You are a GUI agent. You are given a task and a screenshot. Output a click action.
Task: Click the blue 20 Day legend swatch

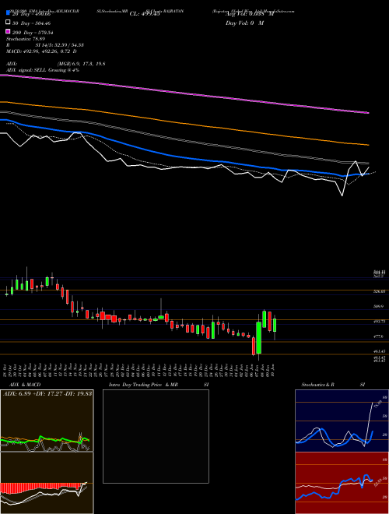[x=8, y=13]
